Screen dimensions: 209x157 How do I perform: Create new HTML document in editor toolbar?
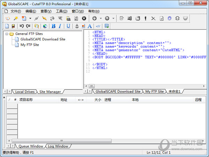click(7, 26)
